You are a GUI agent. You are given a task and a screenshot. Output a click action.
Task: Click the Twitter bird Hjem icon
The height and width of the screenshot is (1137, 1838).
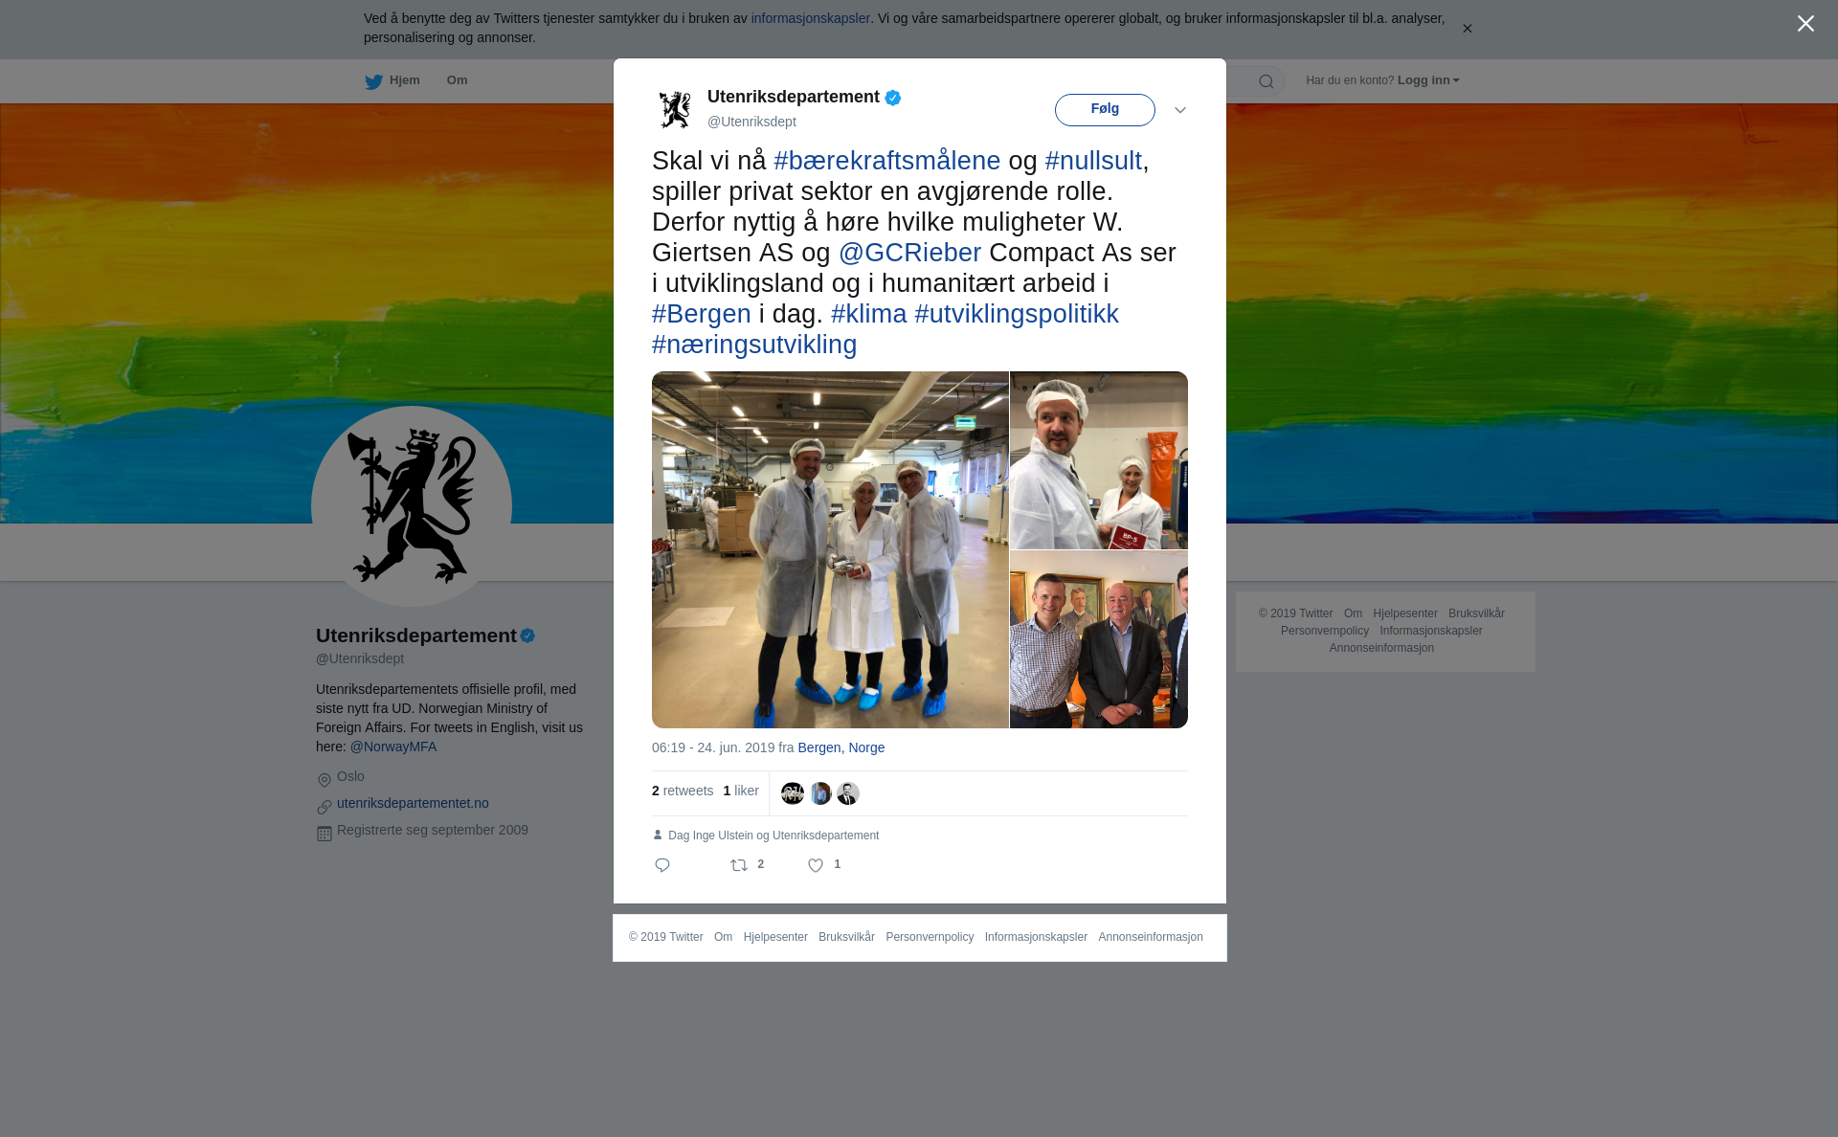[x=373, y=81]
